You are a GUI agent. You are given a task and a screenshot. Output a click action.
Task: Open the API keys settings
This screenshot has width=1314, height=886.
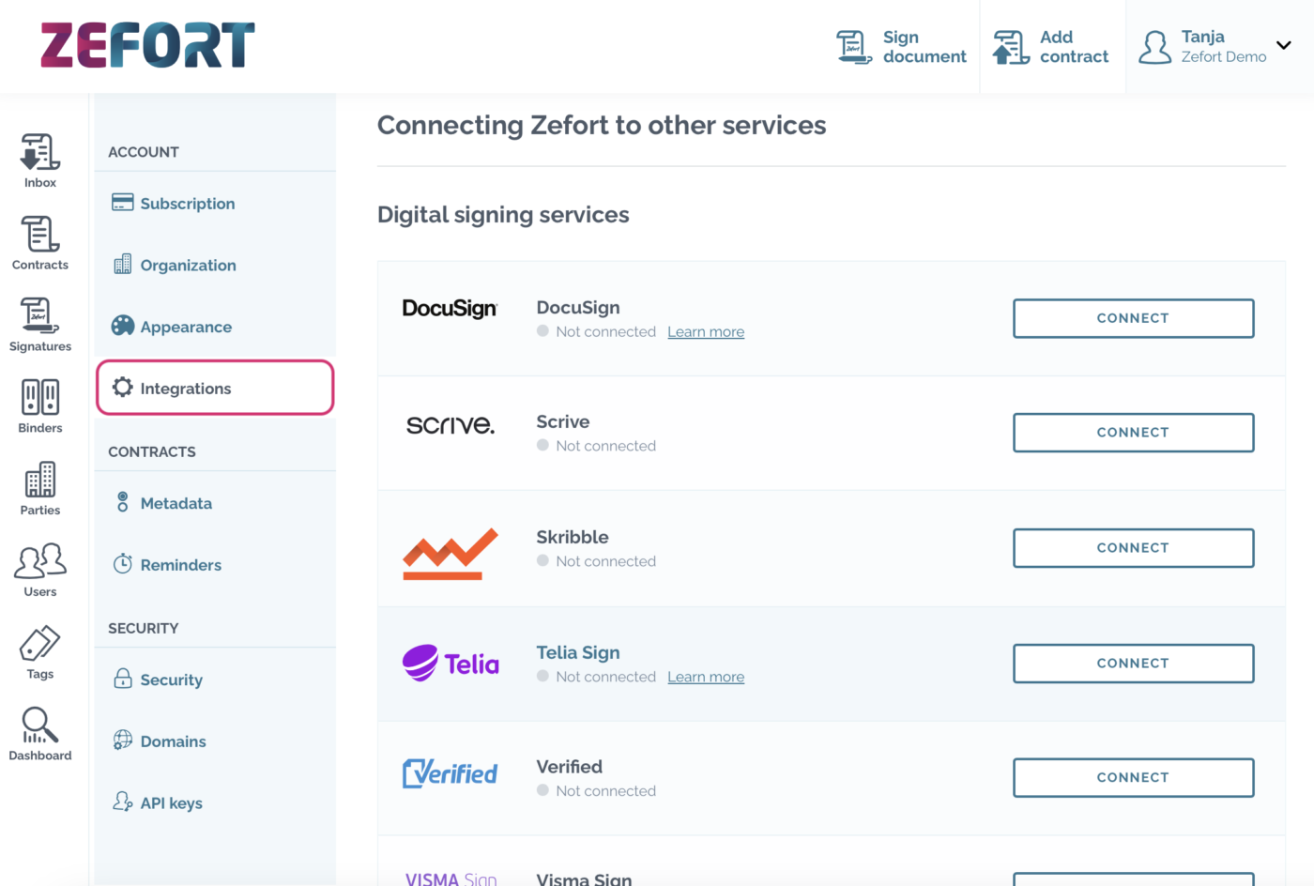(172, 802)
